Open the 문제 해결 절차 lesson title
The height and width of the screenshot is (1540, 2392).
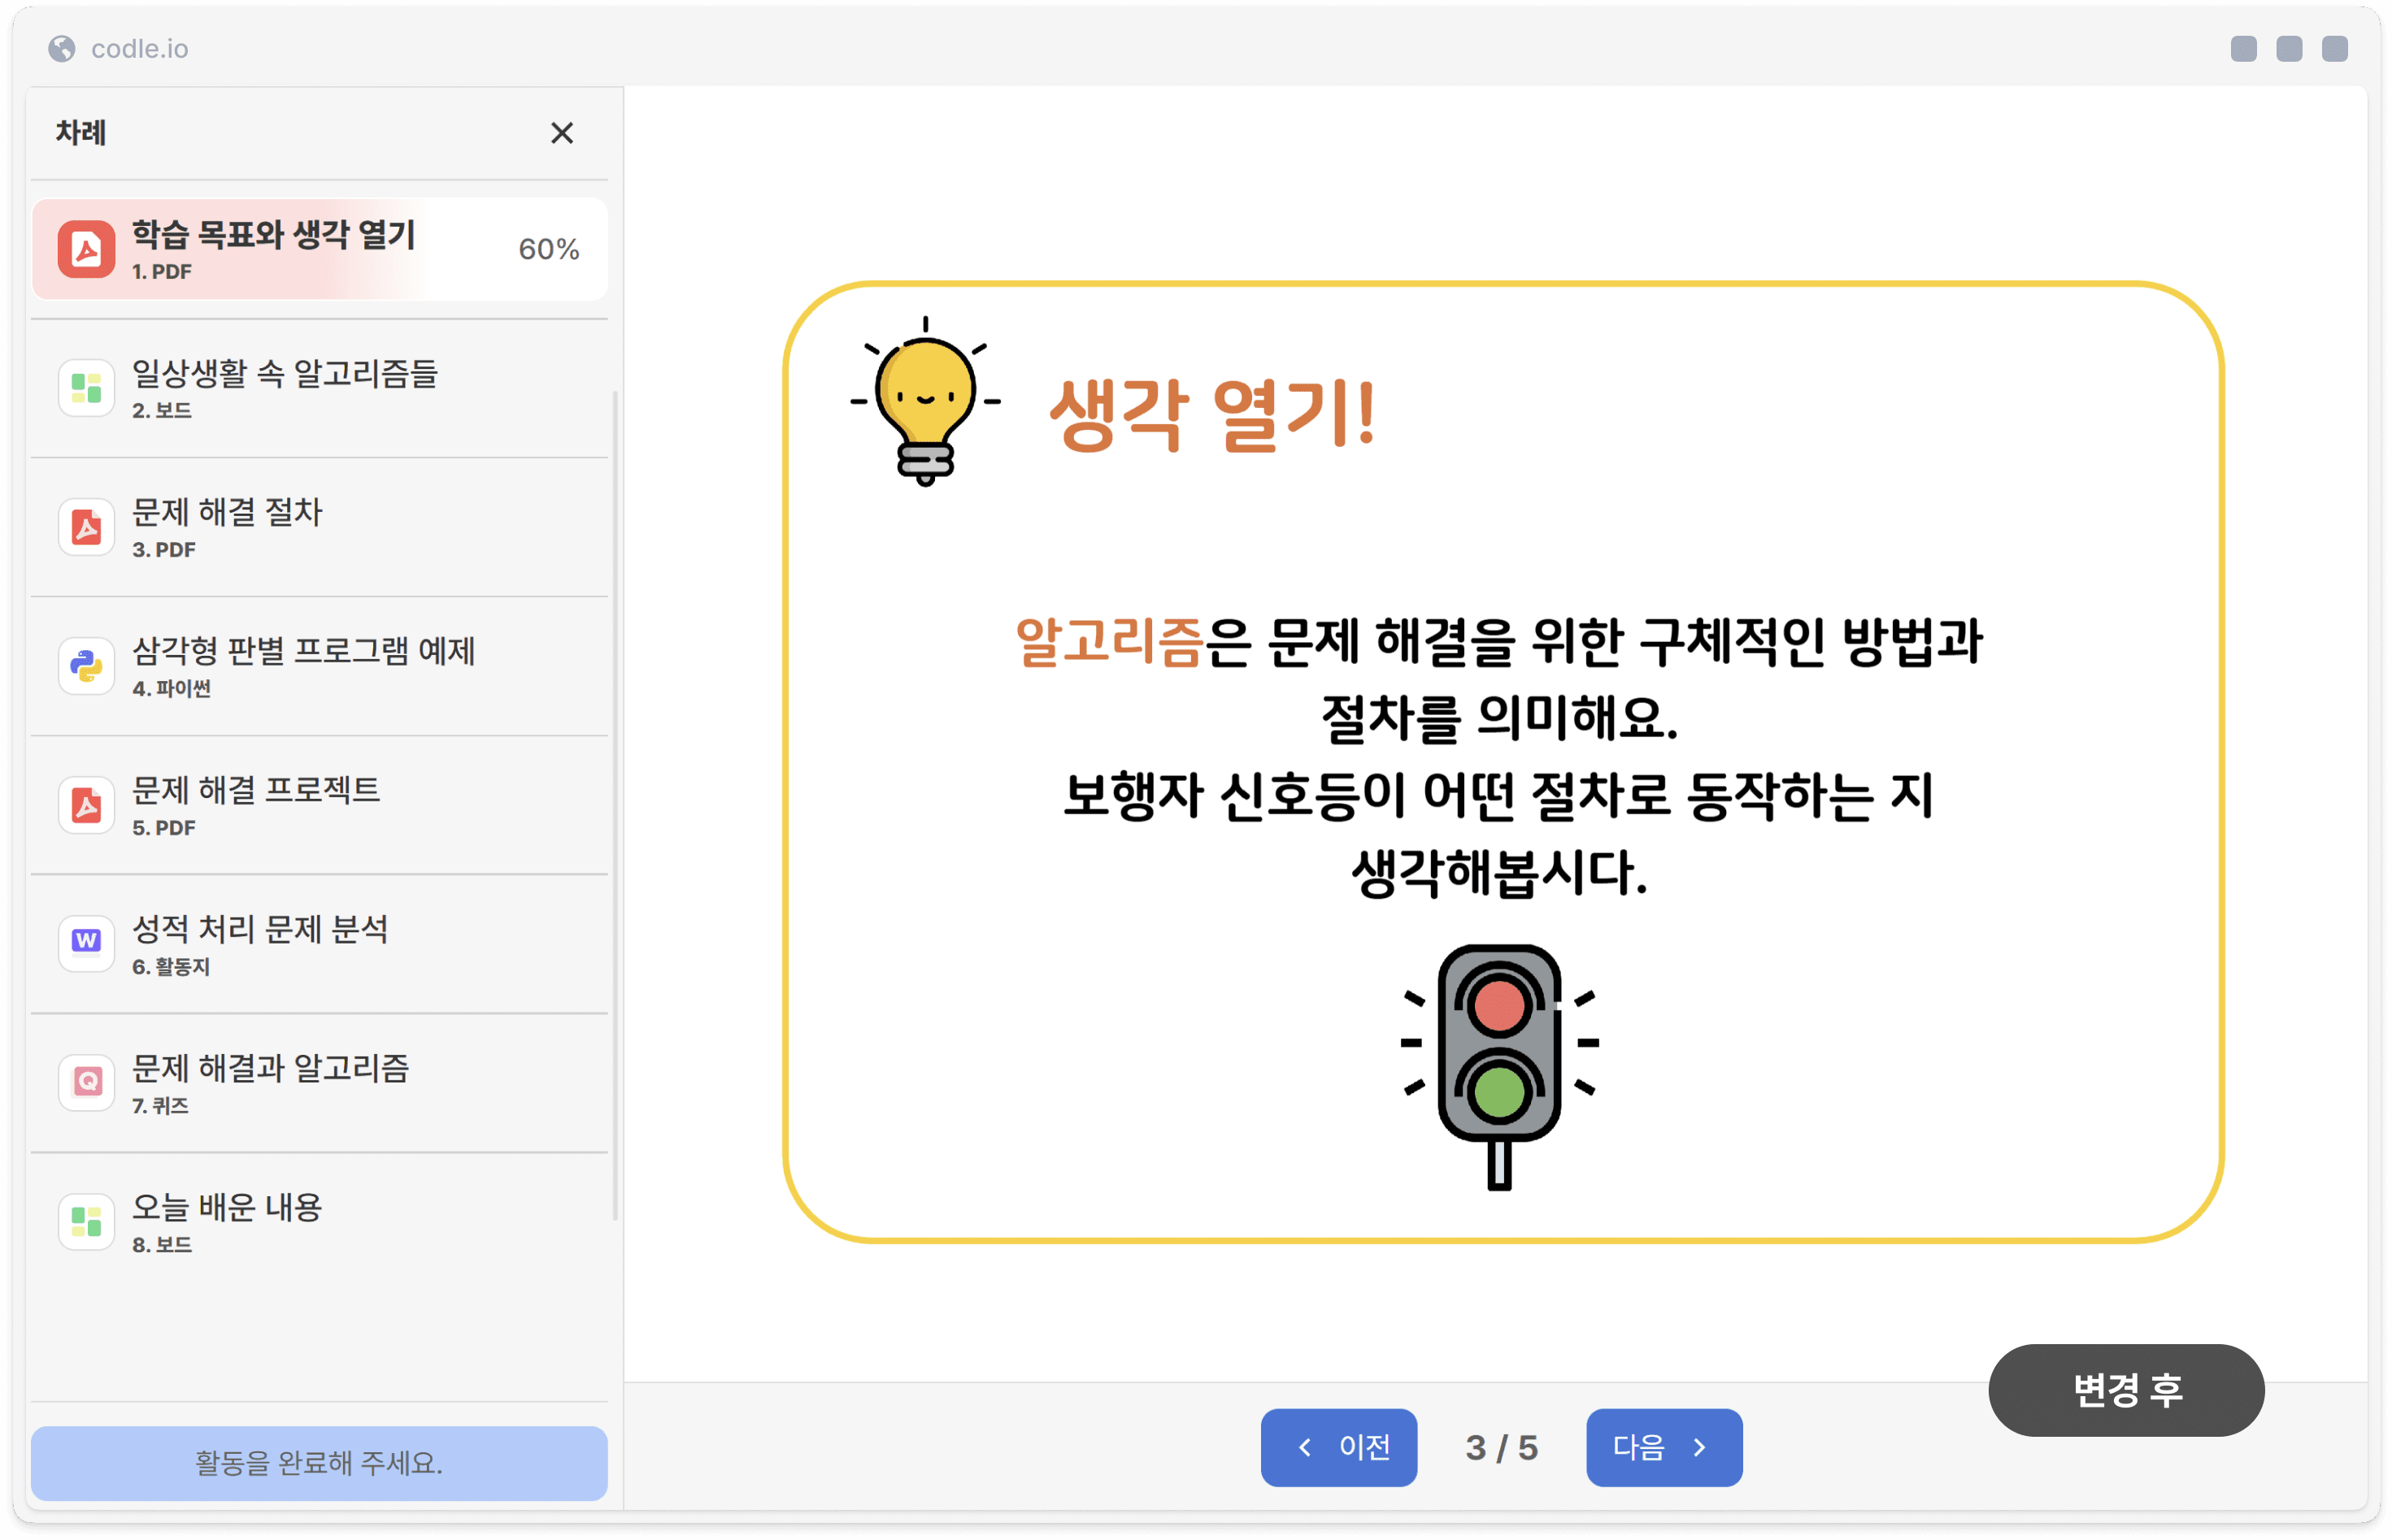(x=227, y=512)
